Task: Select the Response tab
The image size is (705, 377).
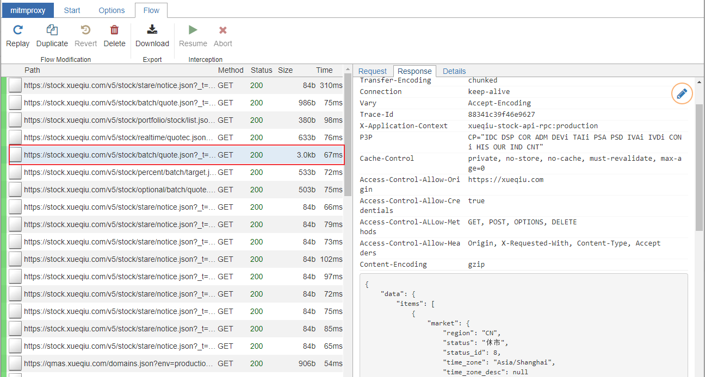Action: click(415, 71)
